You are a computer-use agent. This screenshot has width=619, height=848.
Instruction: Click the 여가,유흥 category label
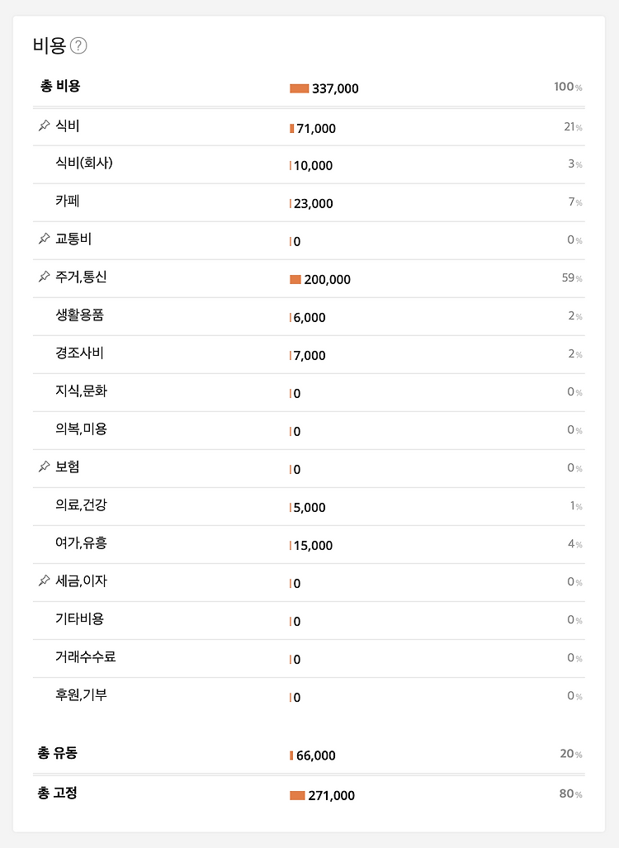(81, 542)
